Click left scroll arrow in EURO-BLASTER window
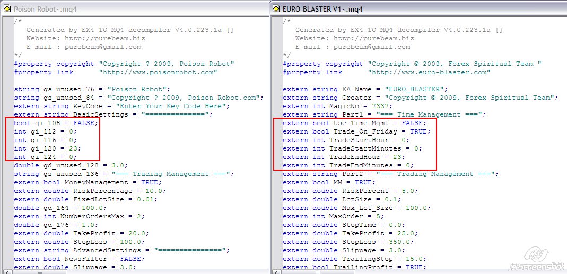The width and height of the screenshot is (567, 274). click(x=276, y=271)
